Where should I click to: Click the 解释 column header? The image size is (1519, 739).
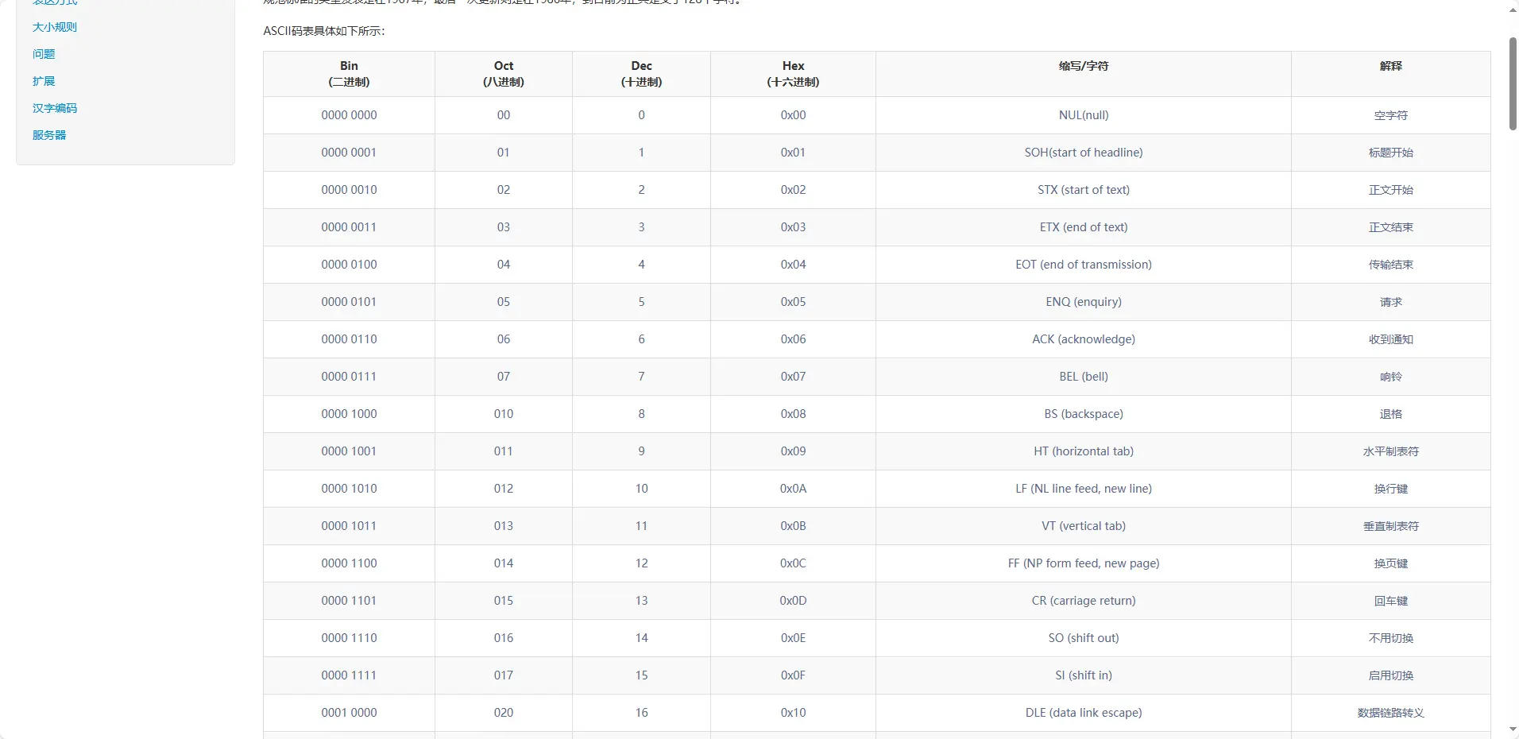[1390, 67]
